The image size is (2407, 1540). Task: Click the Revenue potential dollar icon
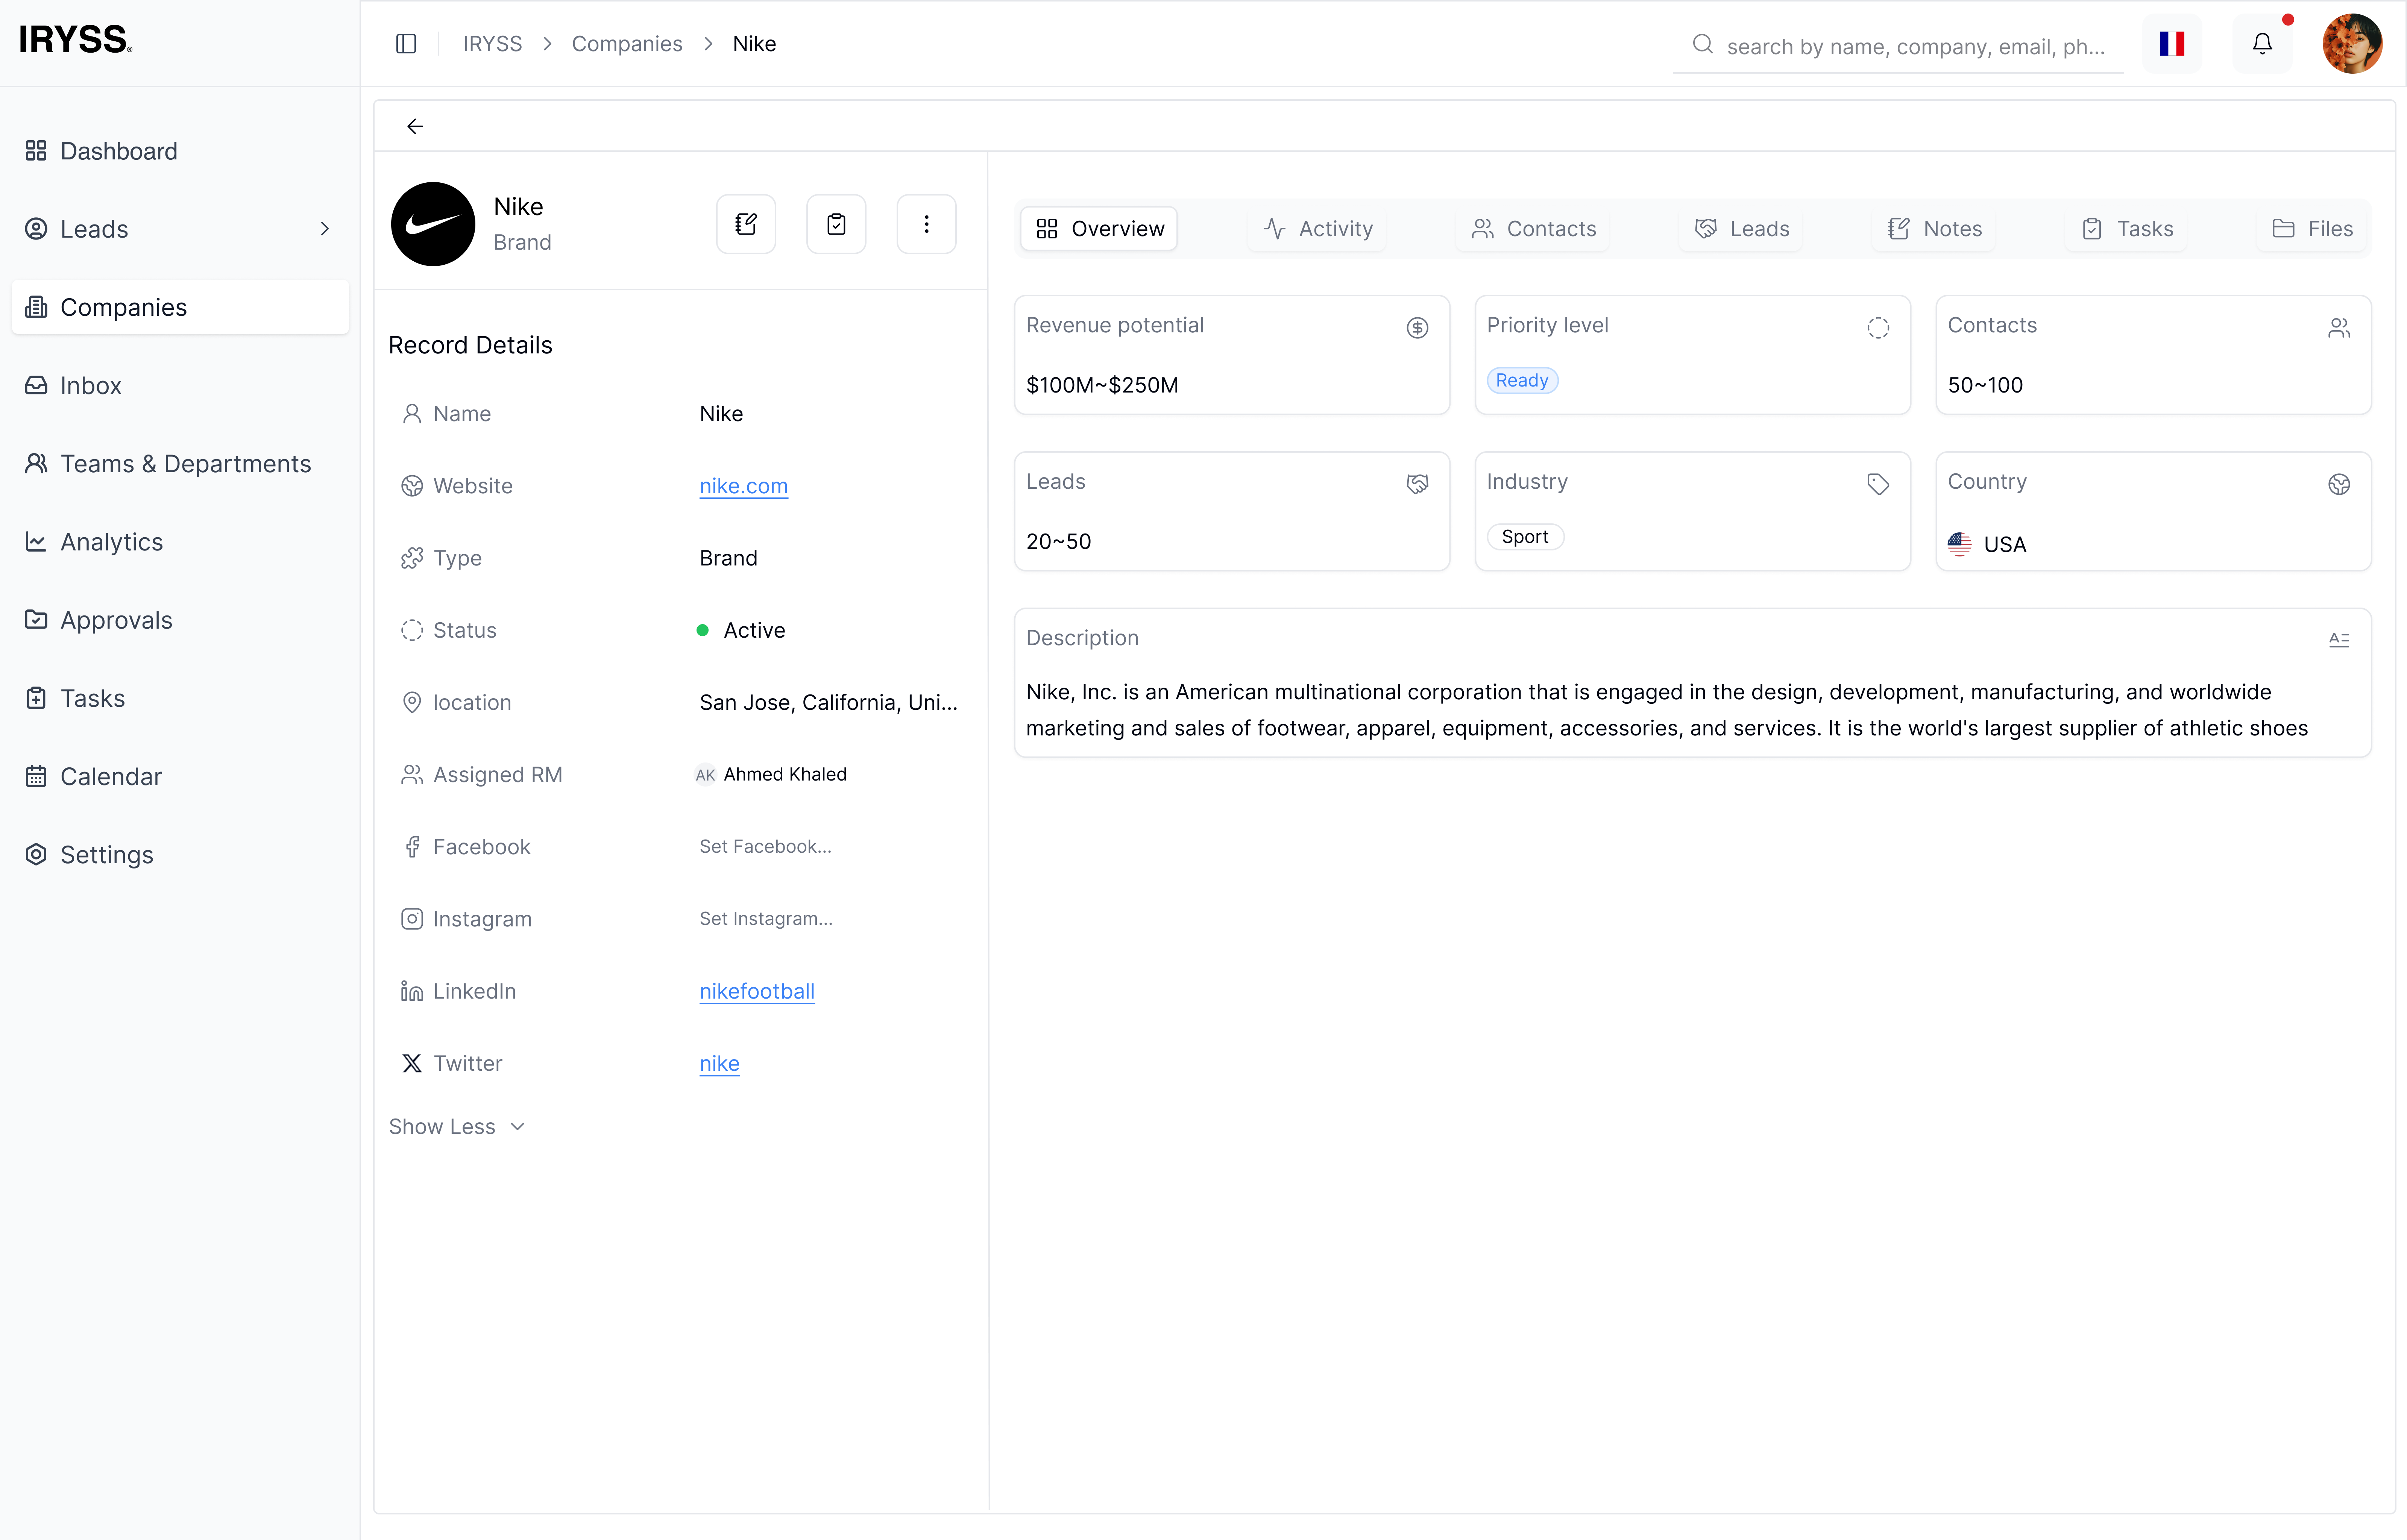1417,328
